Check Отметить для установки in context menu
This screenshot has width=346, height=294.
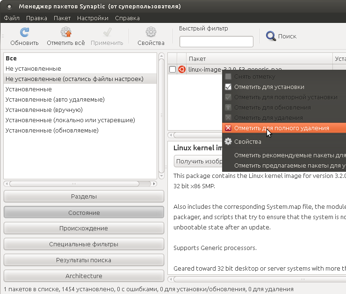point(228,87)
